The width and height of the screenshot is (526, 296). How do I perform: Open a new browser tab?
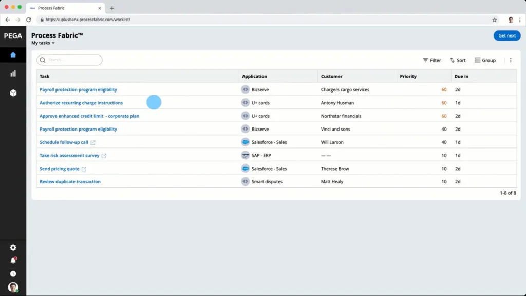click(x=112, y=8)
